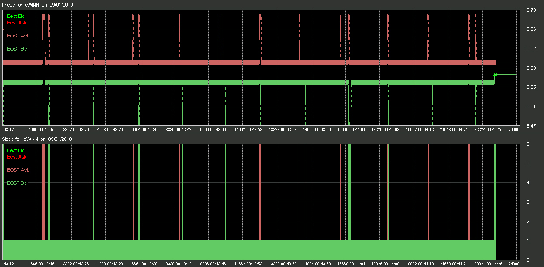Click 'Best Ask' legend in Prices chart
The width and height of the screenshot is (544, 267).
17,23
